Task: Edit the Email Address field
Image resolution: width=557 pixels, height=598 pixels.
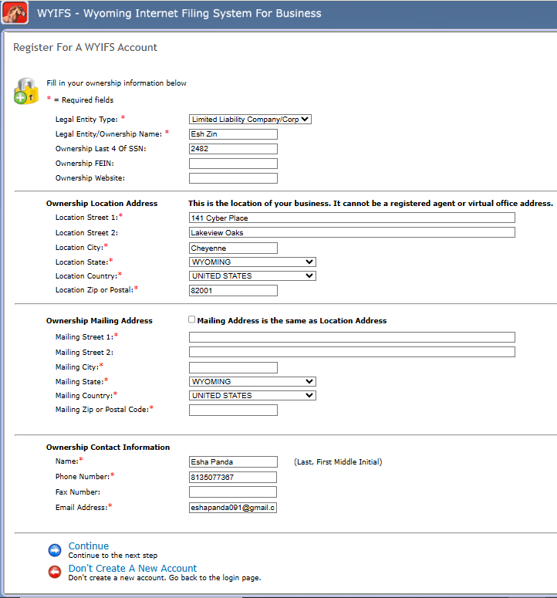Action: (x=233, y=507)
